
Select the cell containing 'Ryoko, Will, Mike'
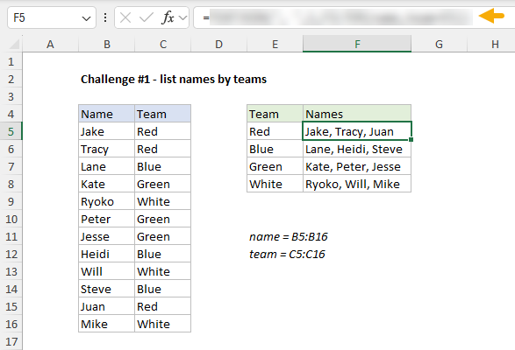[x=357, y=184]
